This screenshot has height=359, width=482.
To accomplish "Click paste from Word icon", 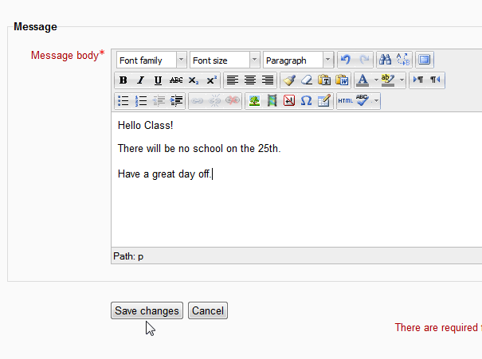I will coord(342,80).
